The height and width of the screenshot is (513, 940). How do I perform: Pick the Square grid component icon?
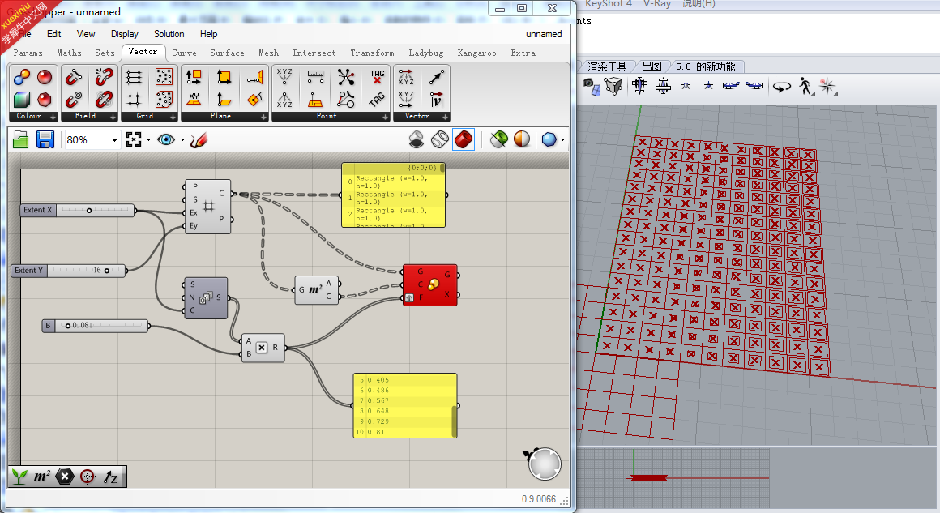tap(134, 99)
